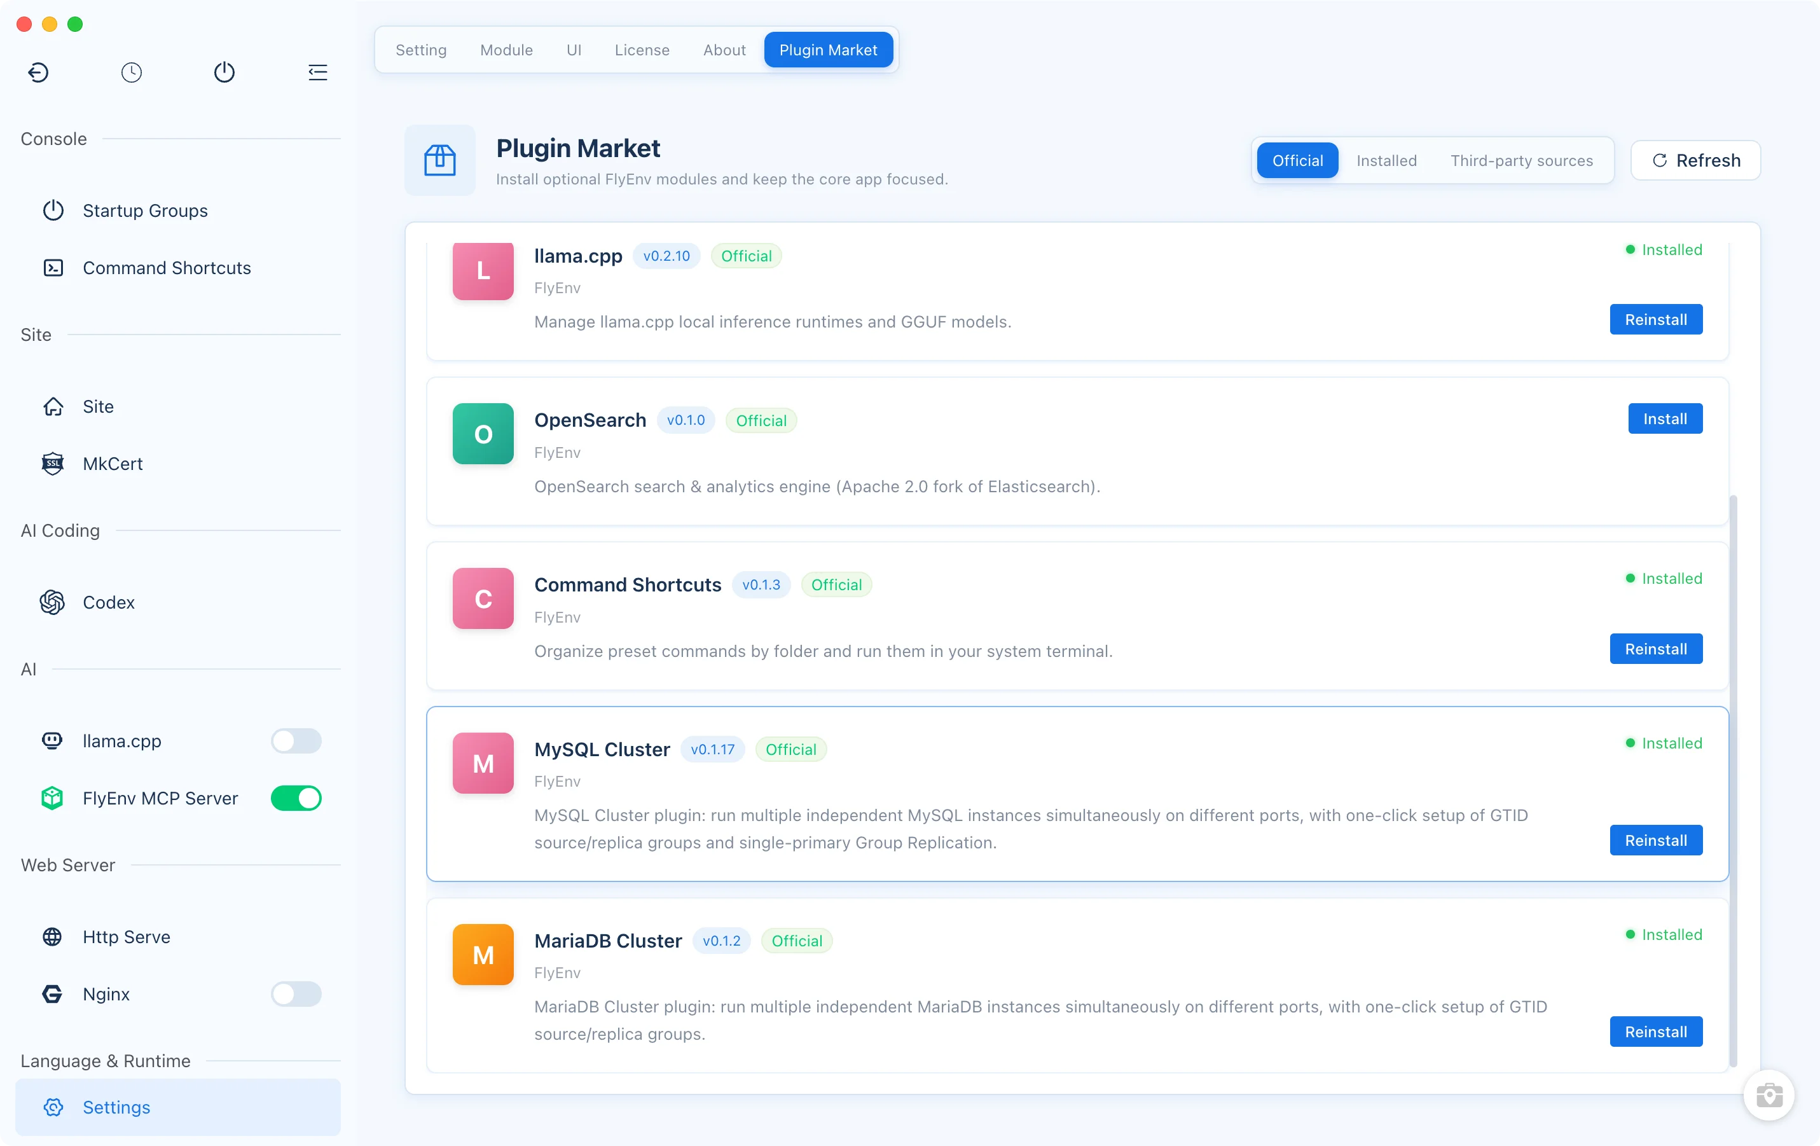Reinstall the MySQL Cluster plugin
Screen dimensions: 1820x1146
pyautogui.click(x=1656, y=840)
